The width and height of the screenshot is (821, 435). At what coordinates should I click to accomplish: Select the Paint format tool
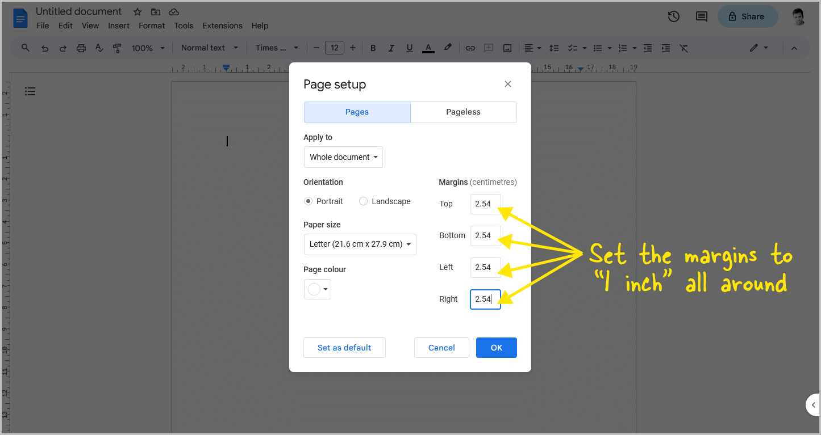coord(117,48)
